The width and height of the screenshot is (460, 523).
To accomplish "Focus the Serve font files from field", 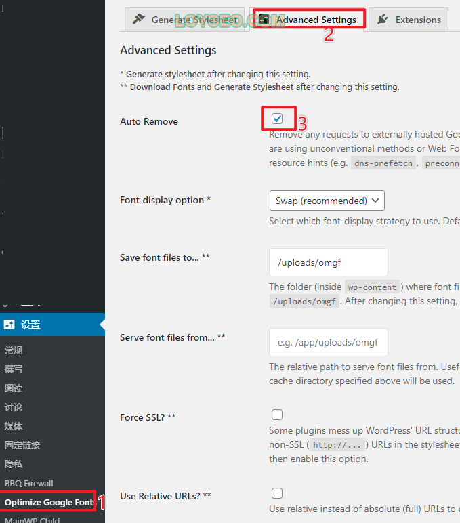I will pyautogui.click(x=329, y=342).
